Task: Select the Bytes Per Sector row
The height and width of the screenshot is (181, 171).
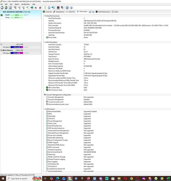Action: [x=107, y=59]
